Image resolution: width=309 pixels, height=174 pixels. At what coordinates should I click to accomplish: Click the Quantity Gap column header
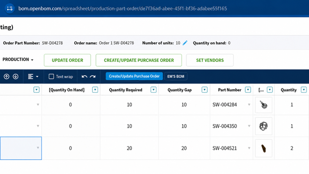[x=180, y=90]
